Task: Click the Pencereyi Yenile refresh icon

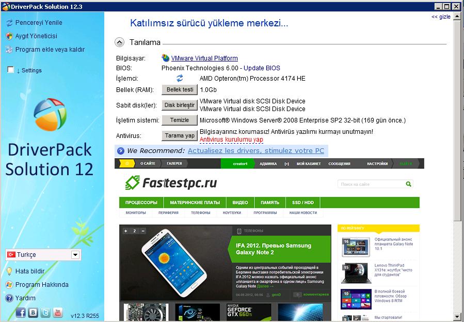Action: coord(9,23)
